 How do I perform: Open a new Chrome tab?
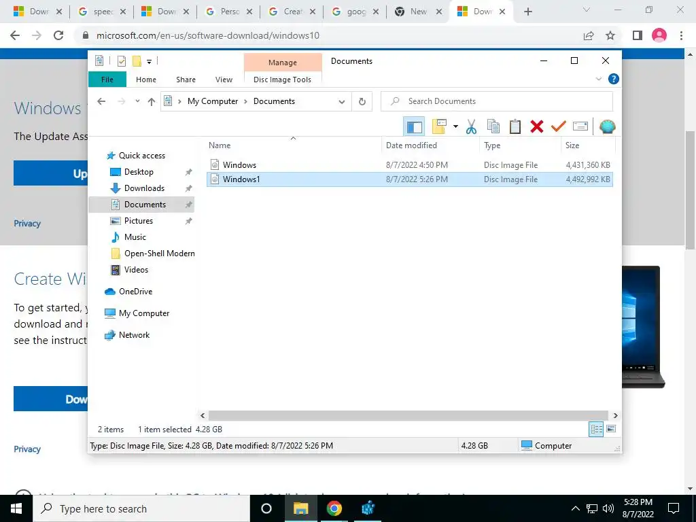point(527,12)
